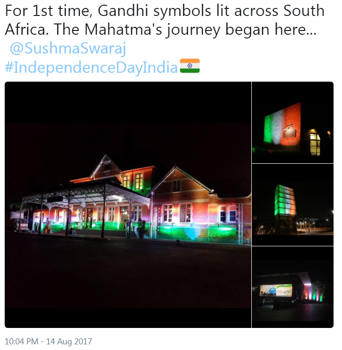Open the India@70 billboard thumbnail
The width and height of the screenshot is (342, 350).
293,287
